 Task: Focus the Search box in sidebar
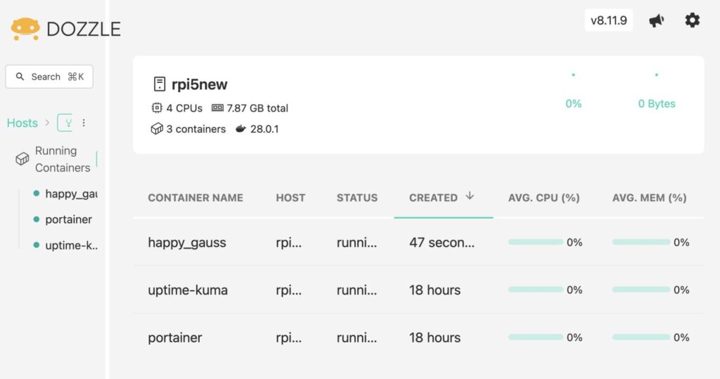49,76
